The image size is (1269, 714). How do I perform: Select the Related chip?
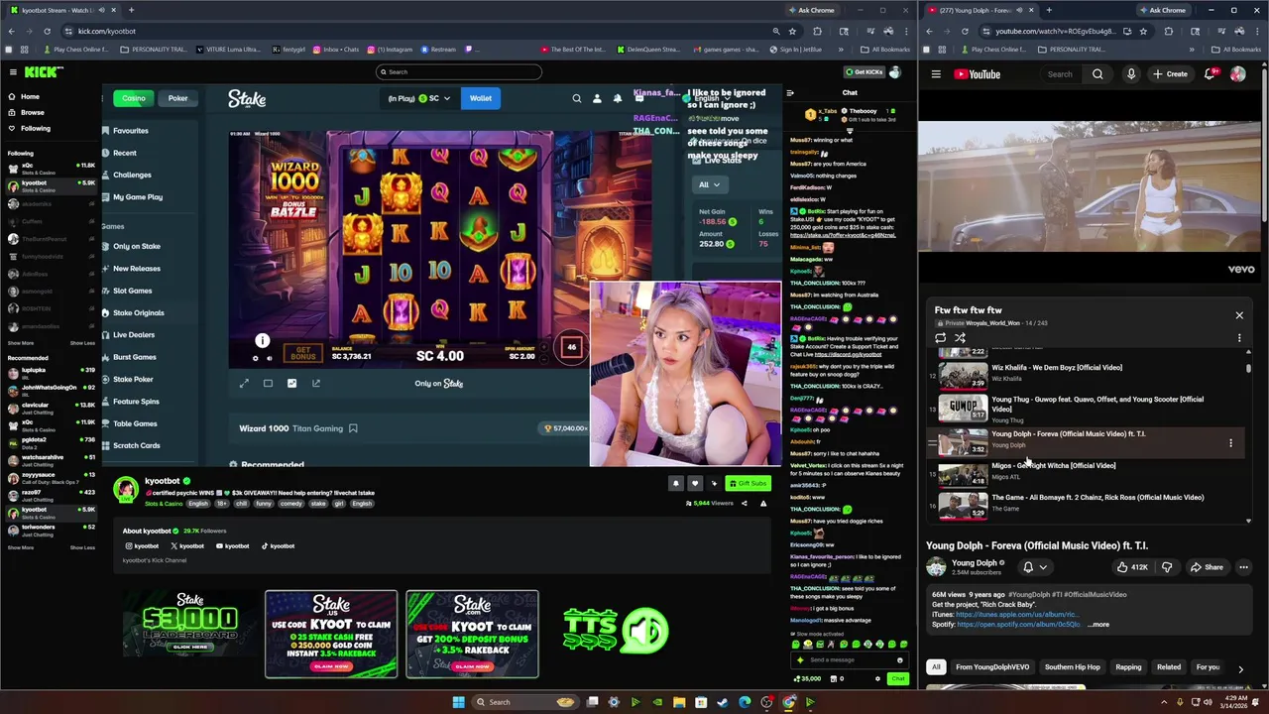click(1169, 667)
